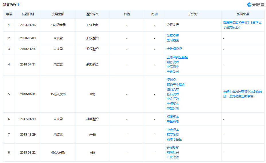
Task: Click 中金公司 in the B轮 row
Action: tap(172, 108)
